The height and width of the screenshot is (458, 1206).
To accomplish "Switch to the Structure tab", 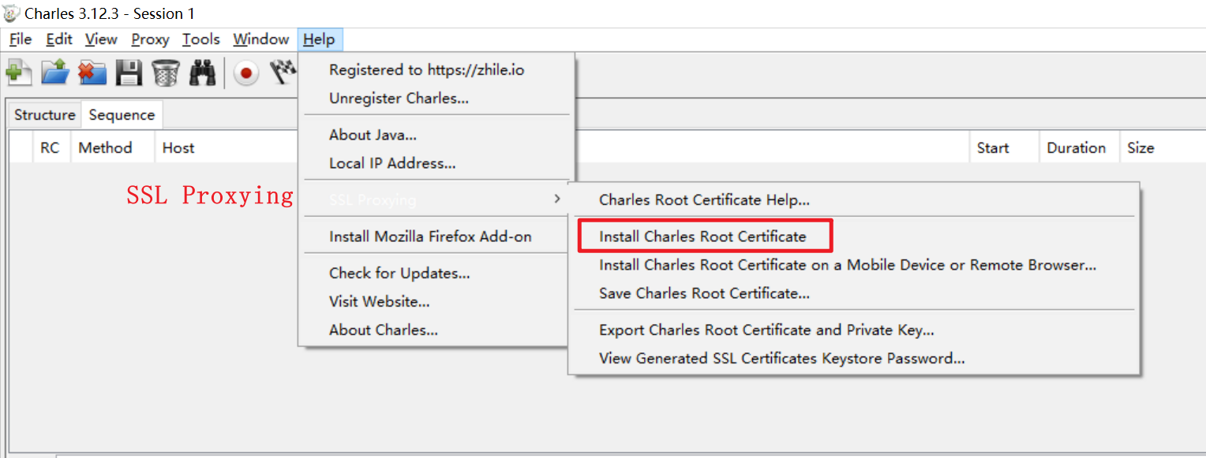I will point(45,115).
